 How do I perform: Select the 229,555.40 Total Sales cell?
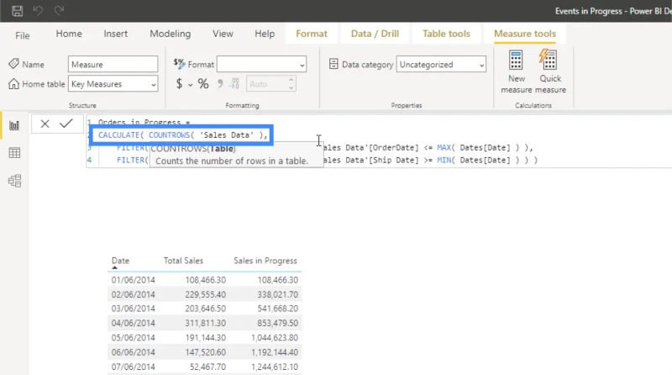tap(205, 294)
